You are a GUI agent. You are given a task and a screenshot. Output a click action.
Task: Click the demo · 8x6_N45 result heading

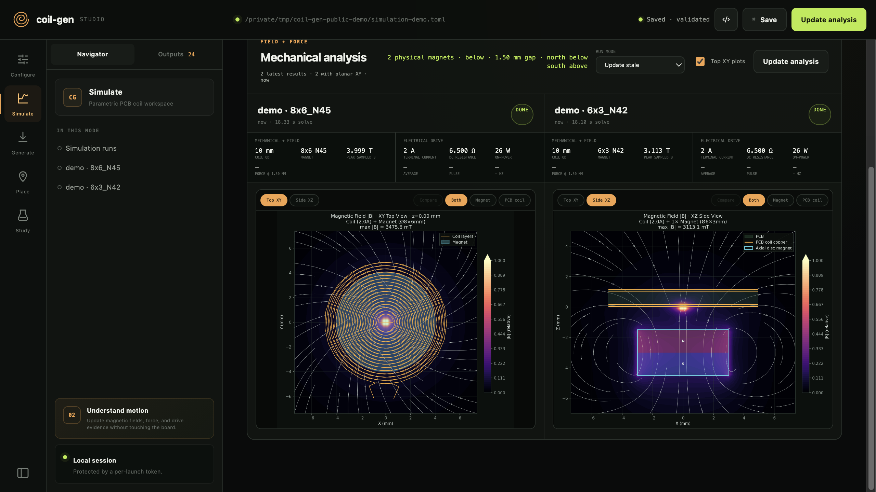point(294,110)
